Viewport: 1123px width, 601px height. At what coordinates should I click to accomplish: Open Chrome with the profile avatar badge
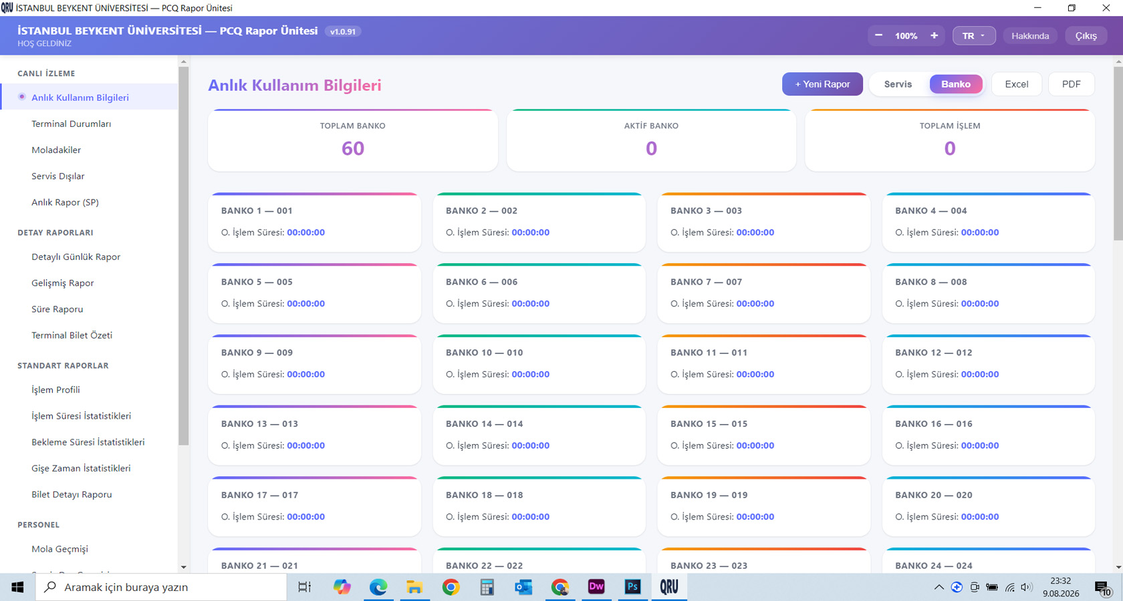coord(559,587)
